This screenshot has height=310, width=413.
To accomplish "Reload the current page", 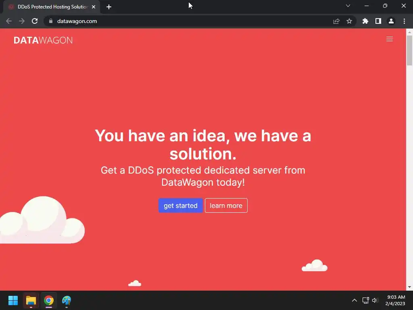I will pyautogui.click(x=35, y=21).
